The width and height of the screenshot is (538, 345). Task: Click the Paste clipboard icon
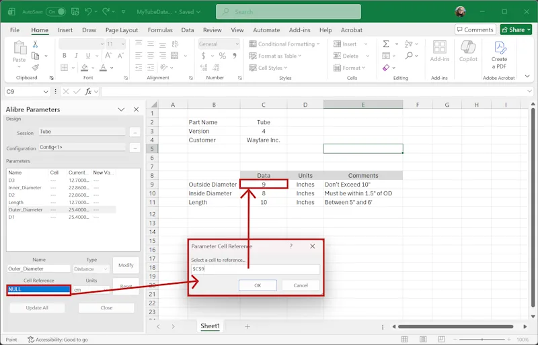[x=20, y=48]
